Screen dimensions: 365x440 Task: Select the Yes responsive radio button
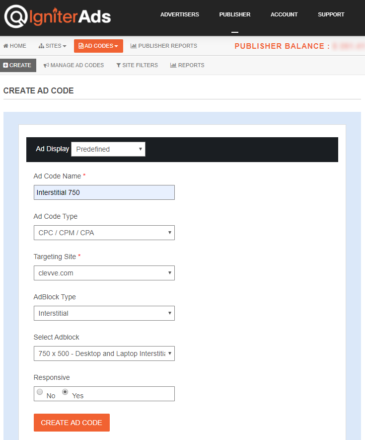click(65, 391)
